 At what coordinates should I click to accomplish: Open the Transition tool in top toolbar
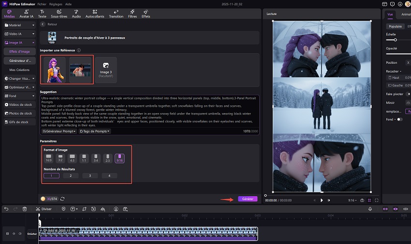click(x=116, y=13)
